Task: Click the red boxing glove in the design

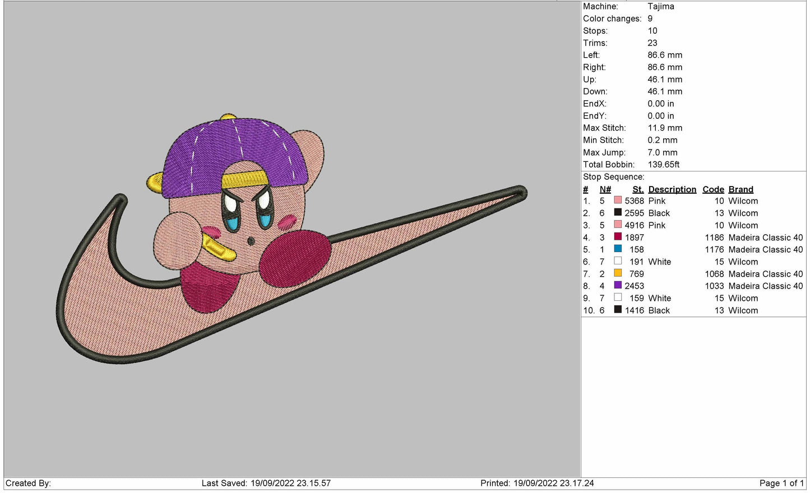Action: [x=294, y=257]
